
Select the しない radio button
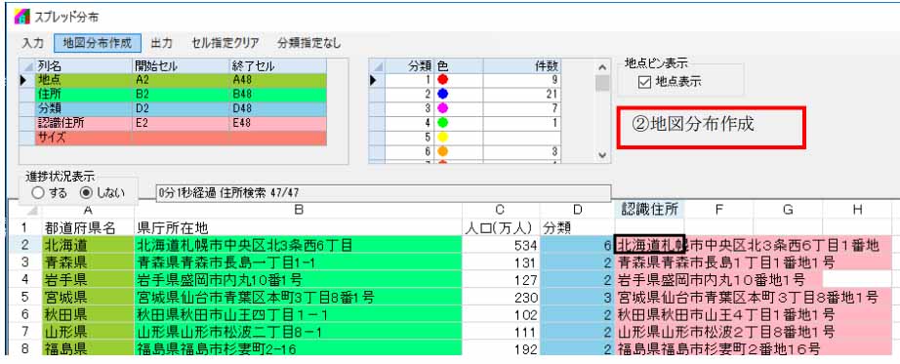tap(85, 193)
